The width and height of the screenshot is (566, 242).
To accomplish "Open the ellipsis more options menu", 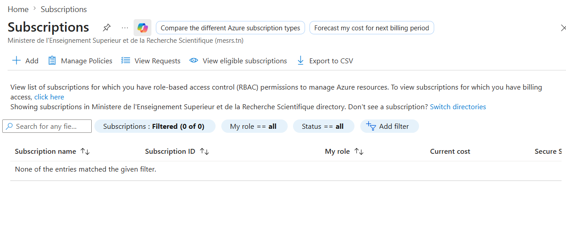I will click(125, 28).
